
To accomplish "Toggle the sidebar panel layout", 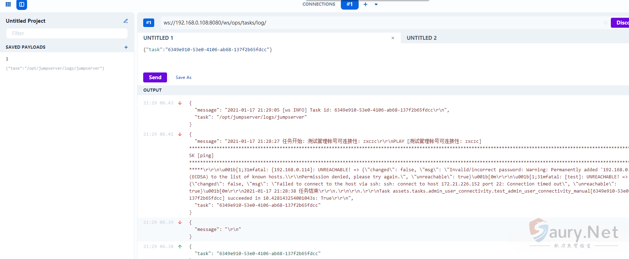I will click(x=22, y=4).
